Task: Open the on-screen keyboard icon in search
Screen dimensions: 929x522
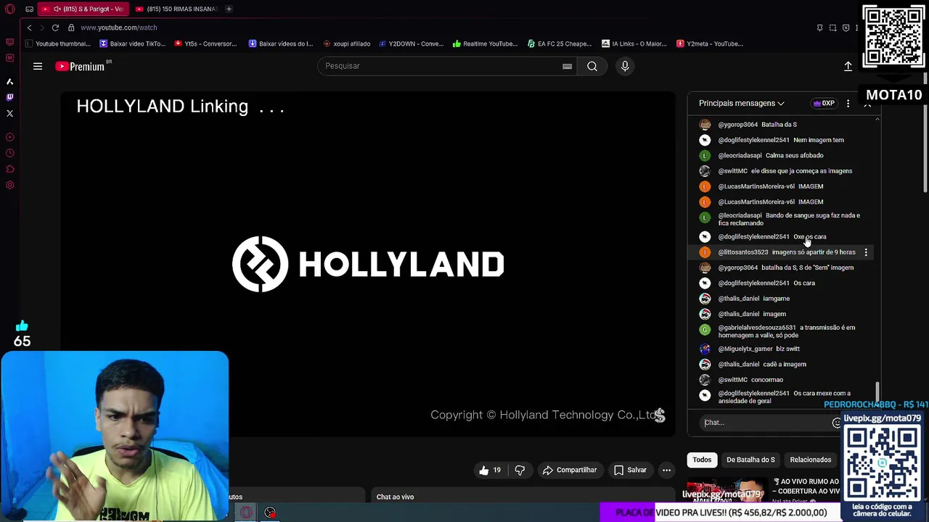Action: 567,66
